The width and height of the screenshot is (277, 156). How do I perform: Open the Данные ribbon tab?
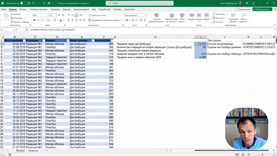(66, 9)
